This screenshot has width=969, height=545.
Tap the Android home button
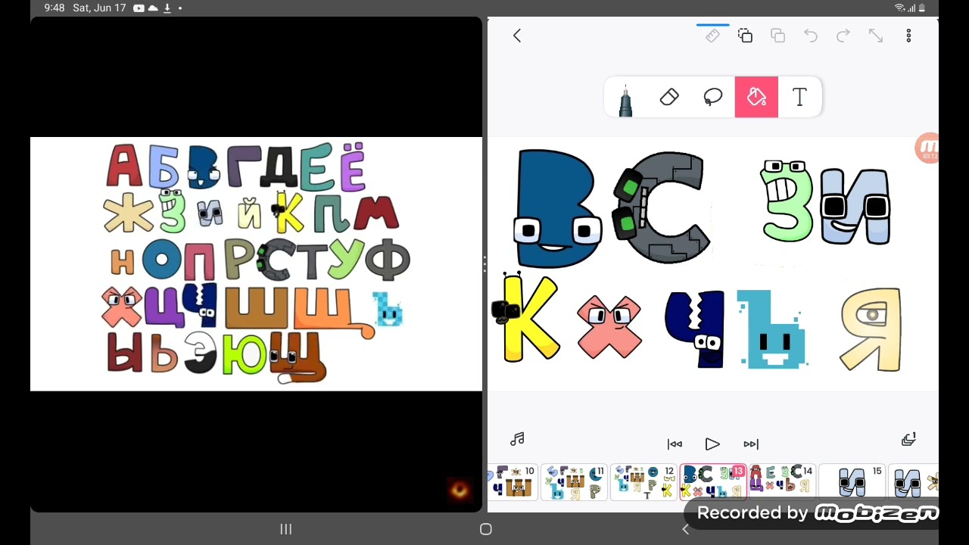pos(485,529)
